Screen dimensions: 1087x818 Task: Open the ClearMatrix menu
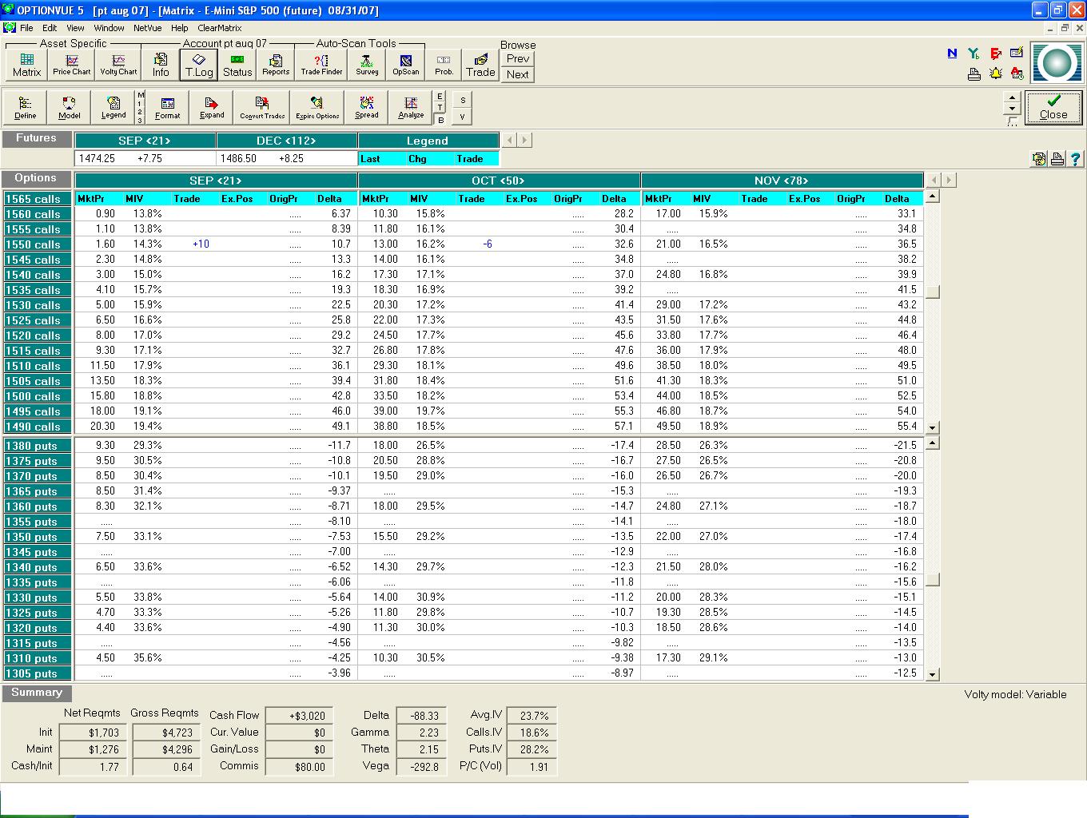click(x=220, y=28)
